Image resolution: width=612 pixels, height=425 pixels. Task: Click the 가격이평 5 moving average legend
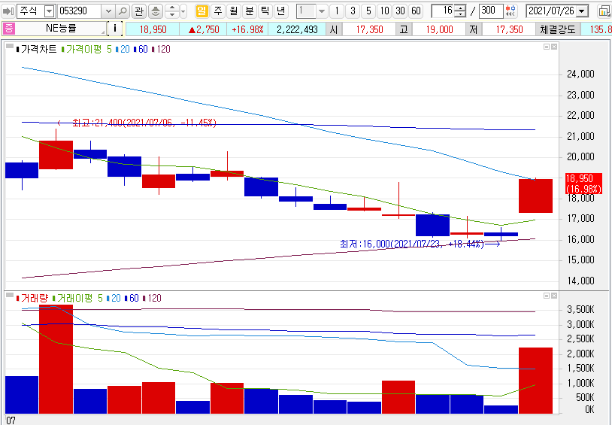[86, 49]
